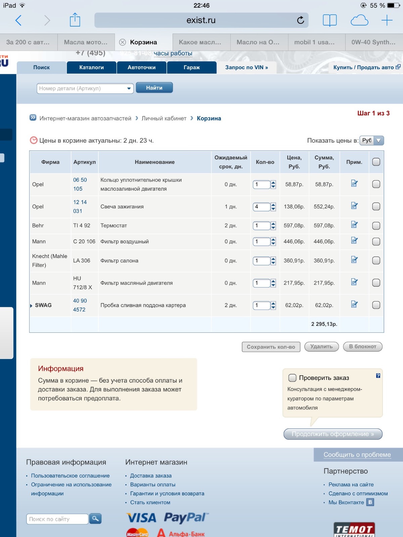
Task: Adjust quantity stepper for Фильтр воздушный
Action: (273, 242)
